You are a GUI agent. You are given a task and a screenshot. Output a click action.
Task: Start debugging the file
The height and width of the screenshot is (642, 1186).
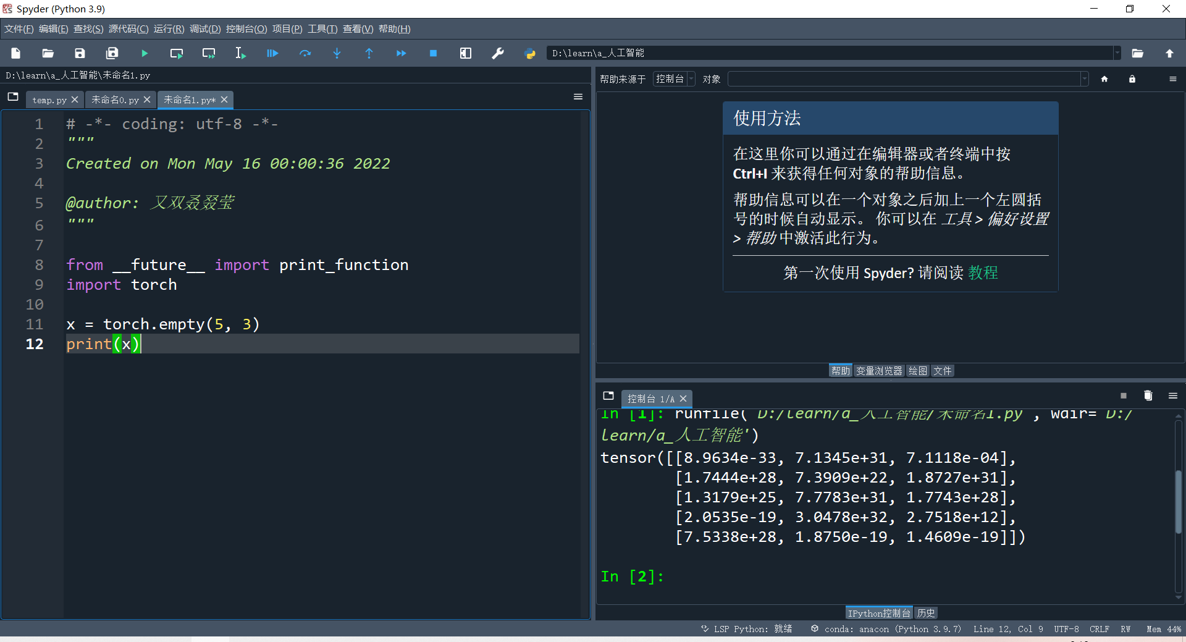tap(273, 53)
